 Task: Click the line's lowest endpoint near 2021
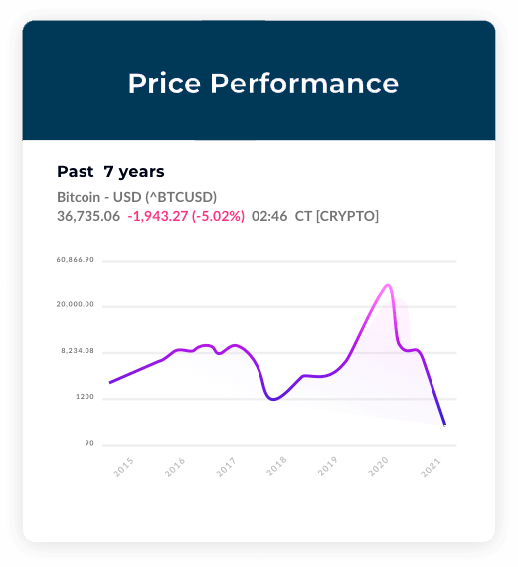click(x=445, y=424)
